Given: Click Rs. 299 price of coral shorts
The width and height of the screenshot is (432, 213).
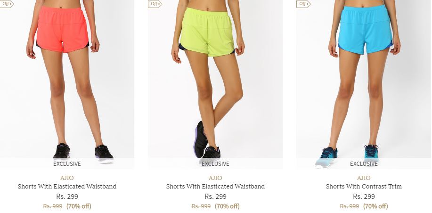Looking at the screenshot, I should [67, 197].
